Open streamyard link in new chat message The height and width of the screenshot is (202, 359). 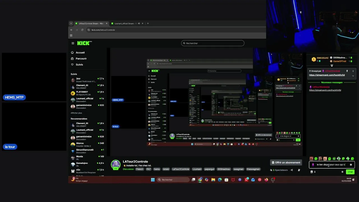pyautogui.click(x=325, y=90)
